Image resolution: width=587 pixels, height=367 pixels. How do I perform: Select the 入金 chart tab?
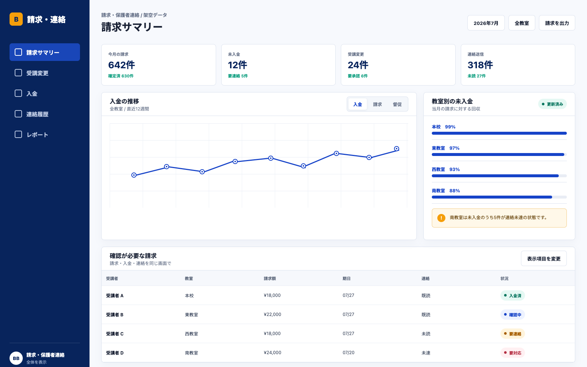358,104
